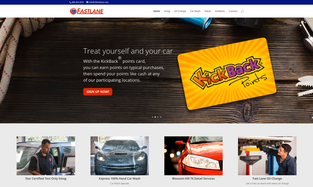Navigate to Car Wash page

(195, 11)
